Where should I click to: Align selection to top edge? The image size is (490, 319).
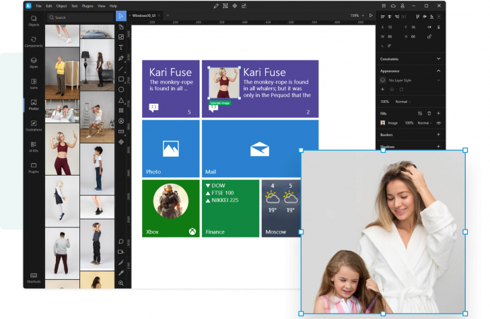click(x=418, y=17)
